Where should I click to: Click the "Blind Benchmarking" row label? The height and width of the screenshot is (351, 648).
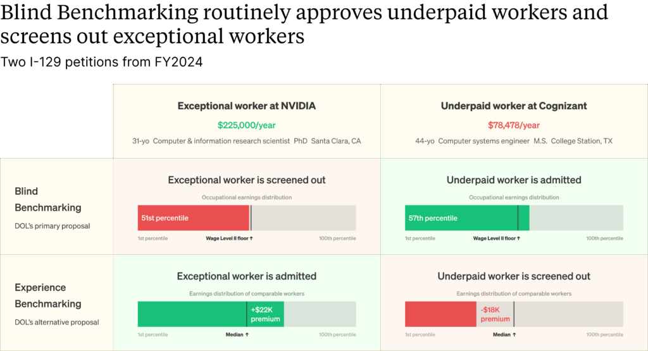[48, 199]
